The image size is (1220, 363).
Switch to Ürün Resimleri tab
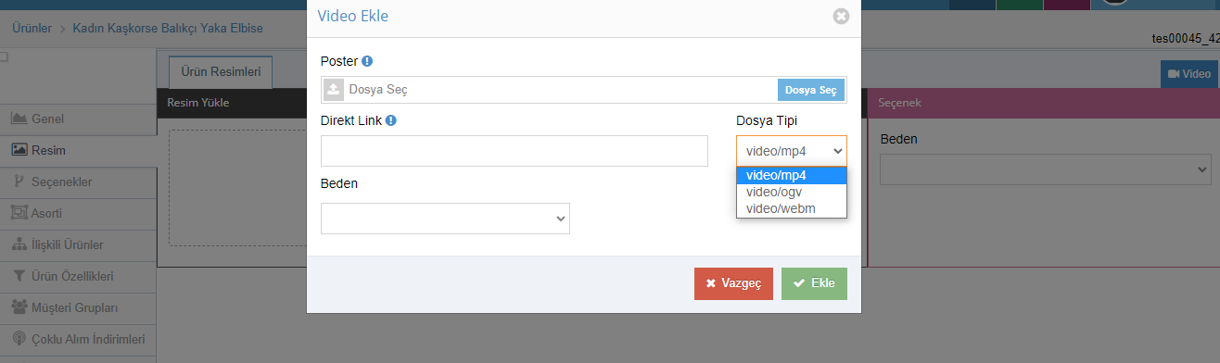221,71
